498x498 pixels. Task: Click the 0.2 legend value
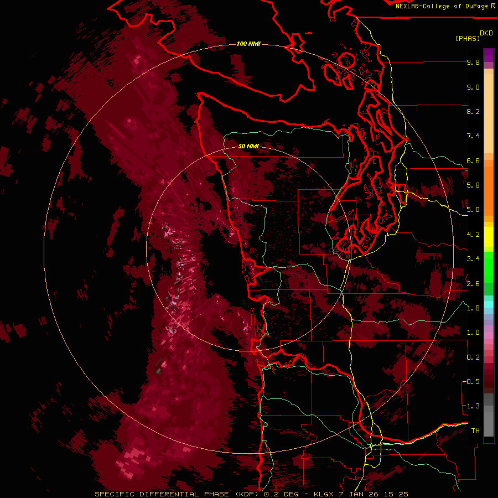(x=473, y=357)
